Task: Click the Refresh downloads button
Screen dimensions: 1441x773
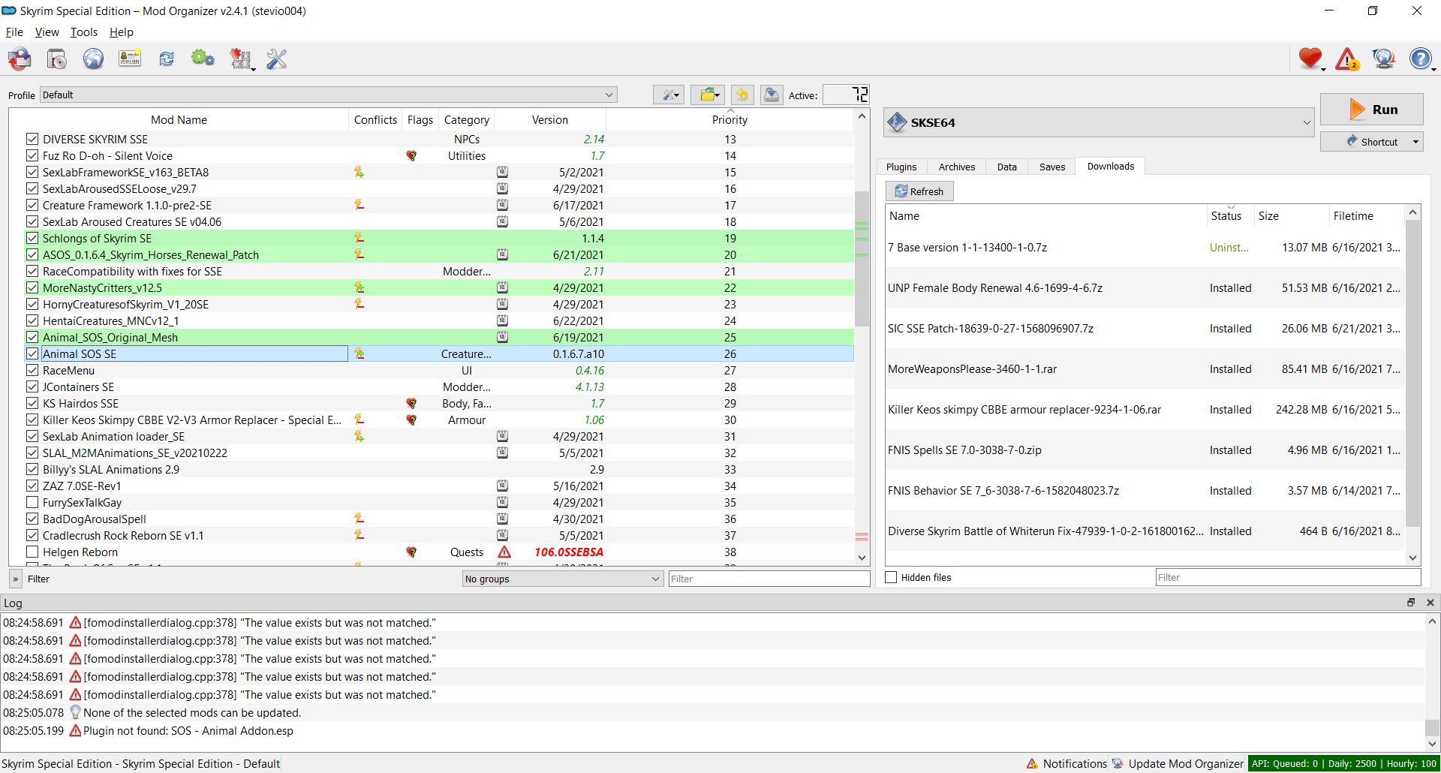Action: coord(919,191)
